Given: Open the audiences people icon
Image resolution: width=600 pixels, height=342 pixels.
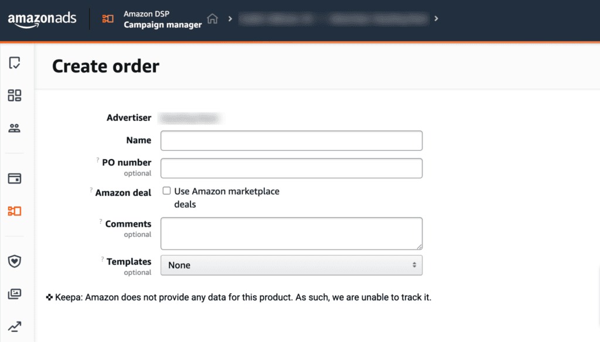Looking at the screenshot, I should click(x=15, y=128).
